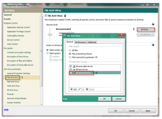The image size is (162, 119).
Task: Toggle the Delete if disinfection fails checkbox
Action: [50, 60]
